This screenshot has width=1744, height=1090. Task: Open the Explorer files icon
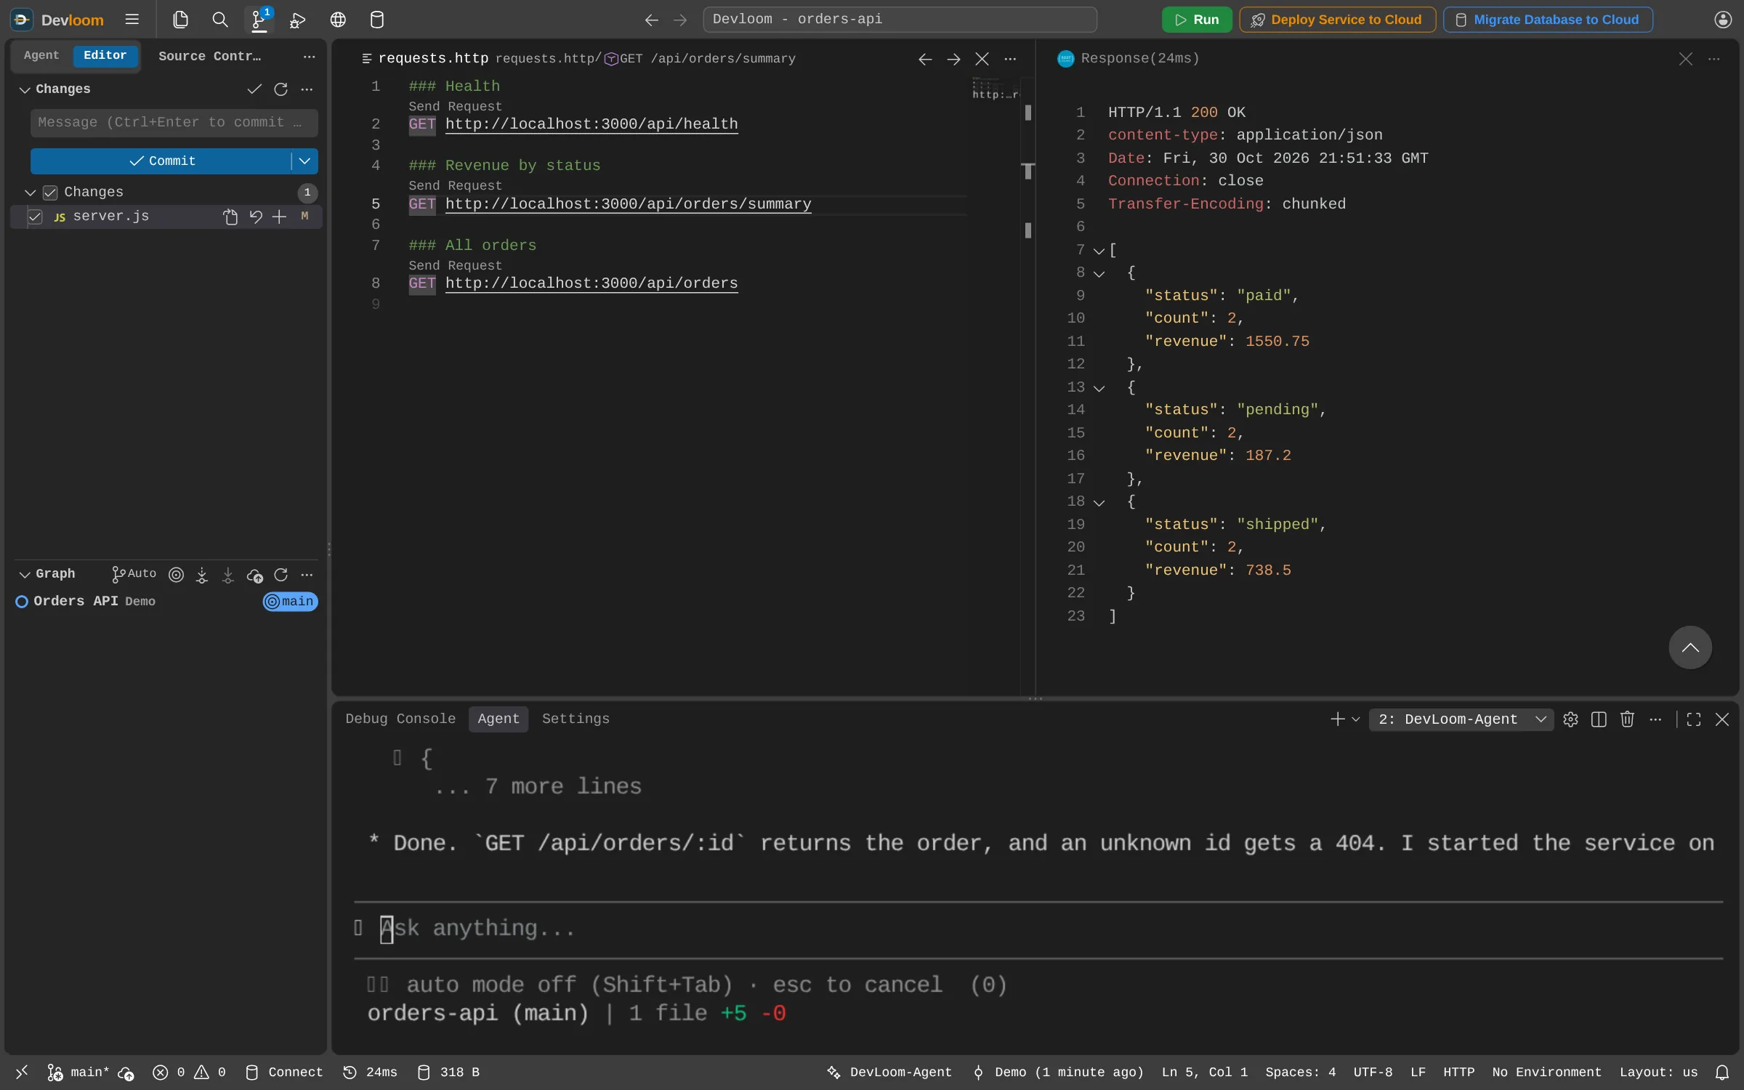(x=180, y=20)
